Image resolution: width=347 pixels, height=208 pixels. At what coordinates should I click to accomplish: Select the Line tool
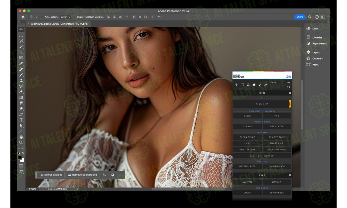(x=21, y=131)
